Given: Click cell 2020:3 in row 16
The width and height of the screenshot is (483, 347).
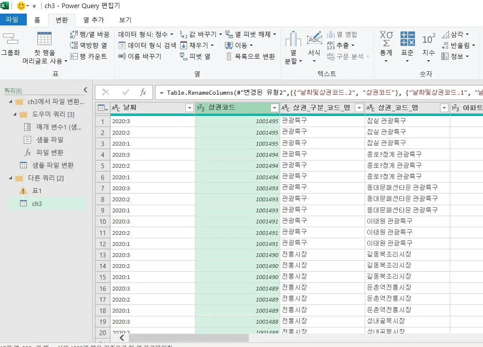Looking at the screenshot, I should pos(153,288).
